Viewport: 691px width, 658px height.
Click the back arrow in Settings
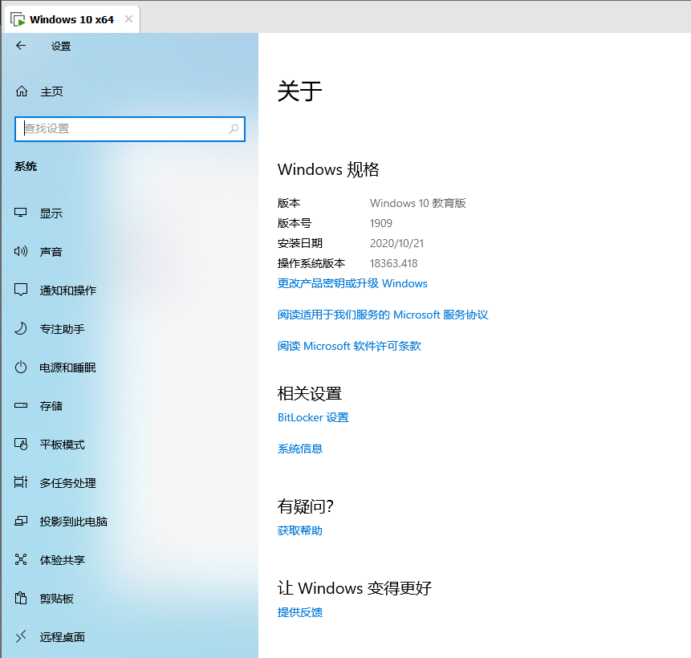click(x=20, y=46)
